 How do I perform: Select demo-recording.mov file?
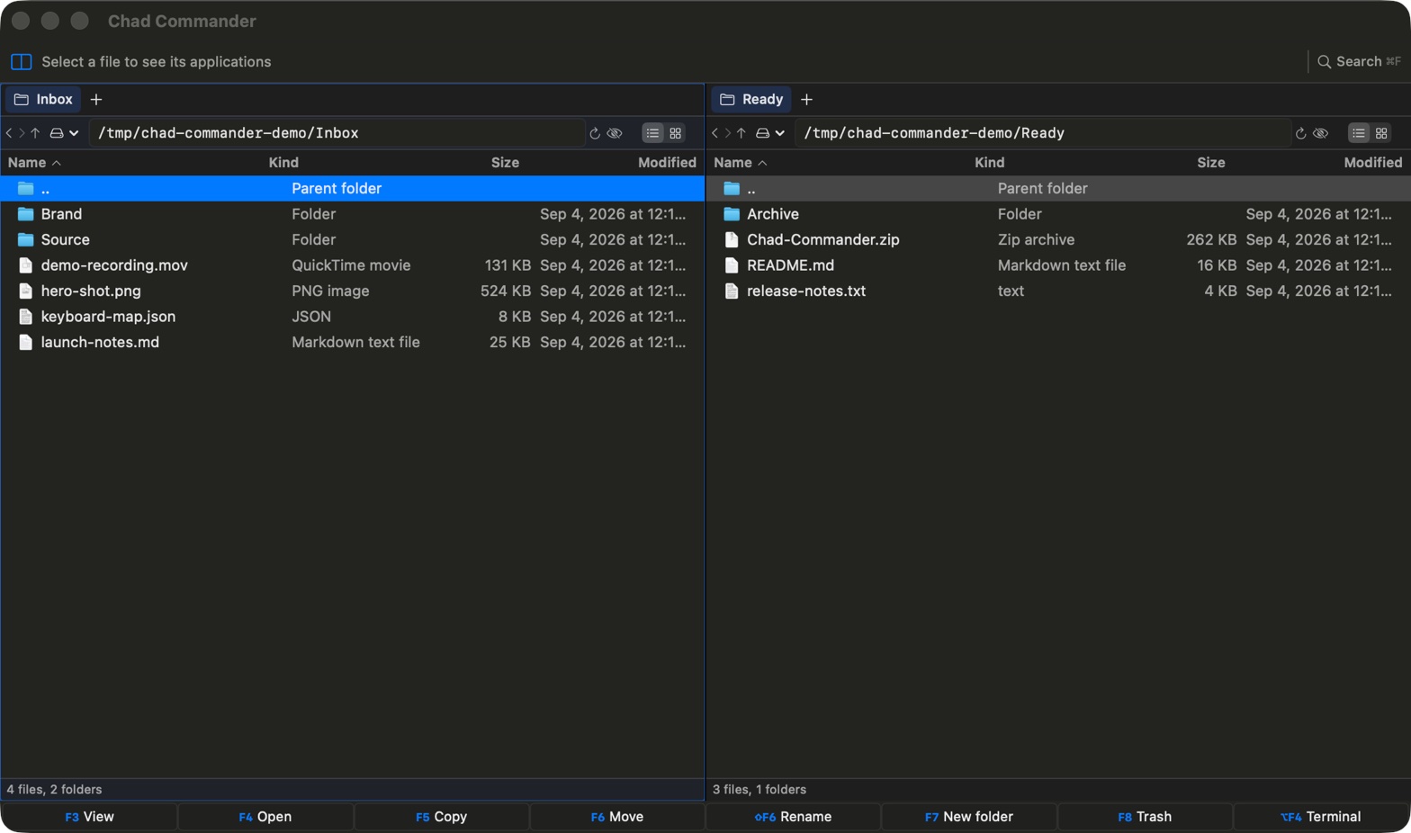click(x=352, y=265)
